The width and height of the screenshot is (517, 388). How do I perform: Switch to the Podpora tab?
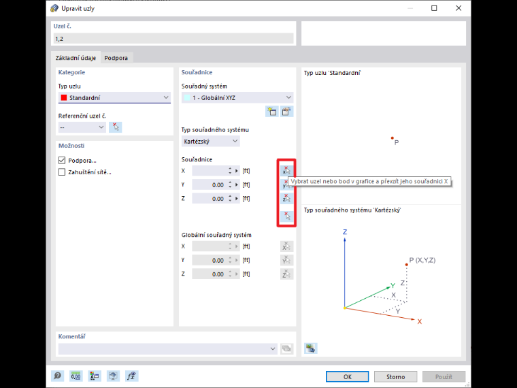[x=116, y=58]
